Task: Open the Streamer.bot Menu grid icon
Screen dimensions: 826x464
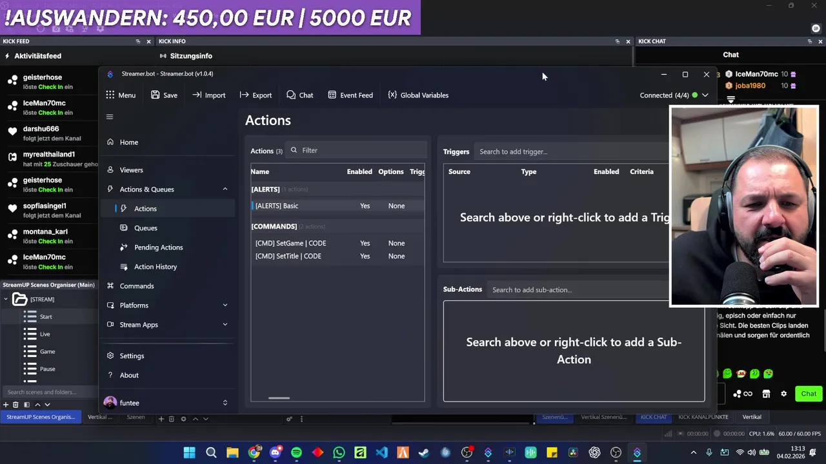Action: (110, 95)
